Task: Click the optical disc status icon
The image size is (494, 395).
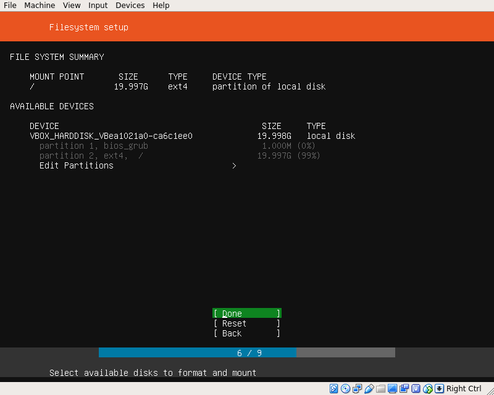Action: click(346, 389)
